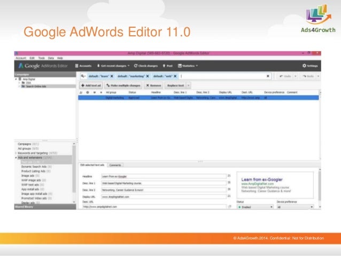Image resolution: width=341 pixels, height=256 pixels.
Task: Click the Google AdWords Editor logo
Action: (x=43, y=66)
